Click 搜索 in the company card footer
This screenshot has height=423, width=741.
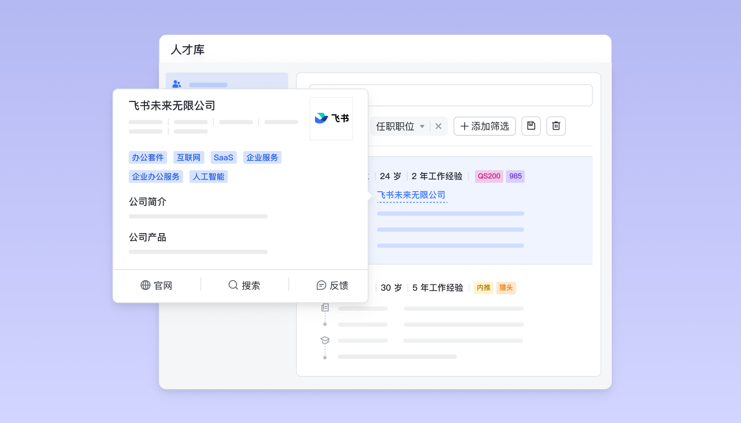point(244,285)
